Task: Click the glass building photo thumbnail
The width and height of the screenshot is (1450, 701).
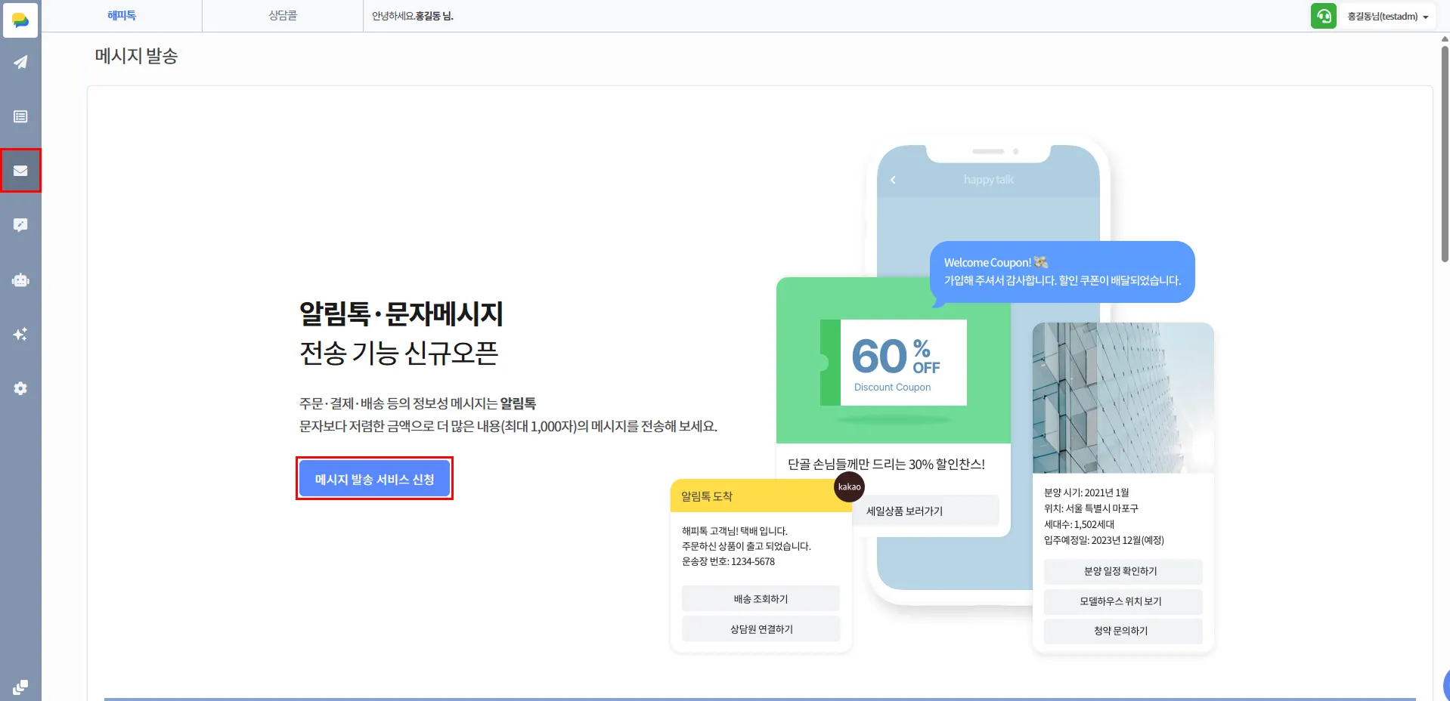Action: point(1123,397)
